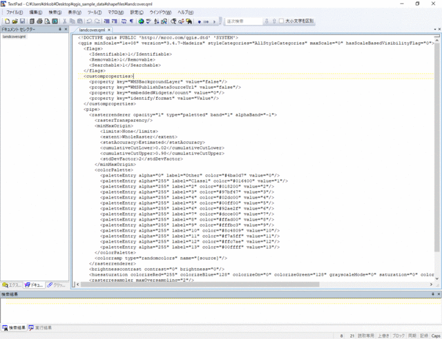This screenshot has height=339, width=442.
Task: Open Print Preview from the toolbar
Action: (x=47, y=21)
